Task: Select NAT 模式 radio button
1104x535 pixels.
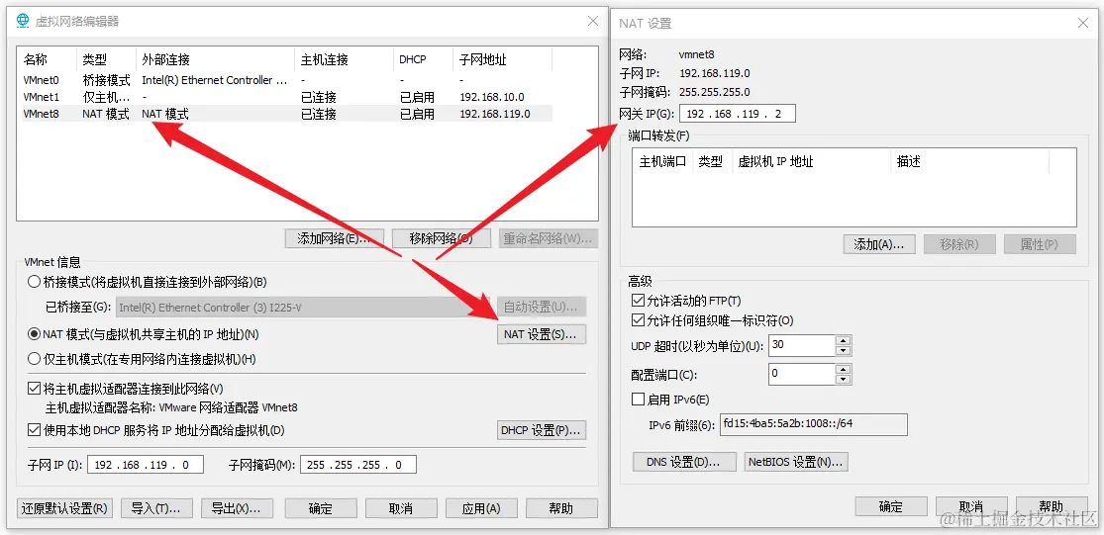Action: (34, 334)
